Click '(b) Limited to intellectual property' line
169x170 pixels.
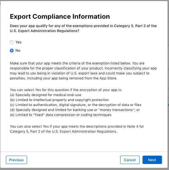59,100
